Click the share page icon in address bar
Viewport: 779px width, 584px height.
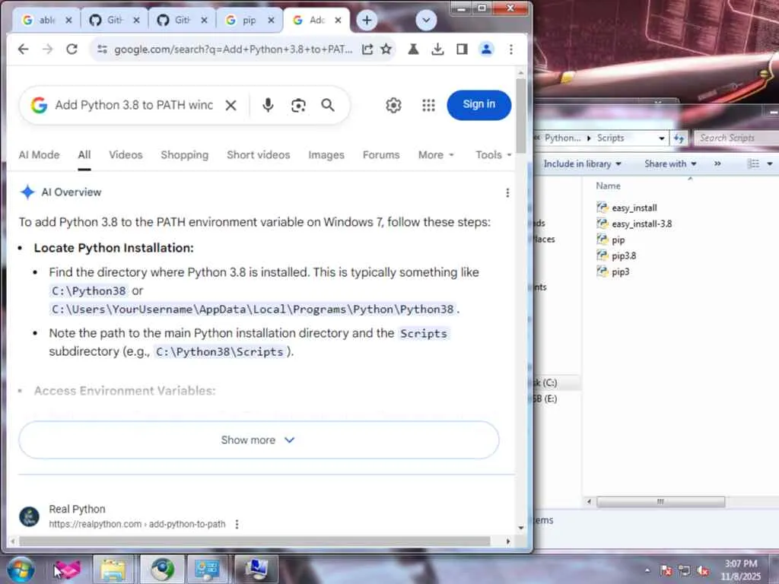point(367,49)
